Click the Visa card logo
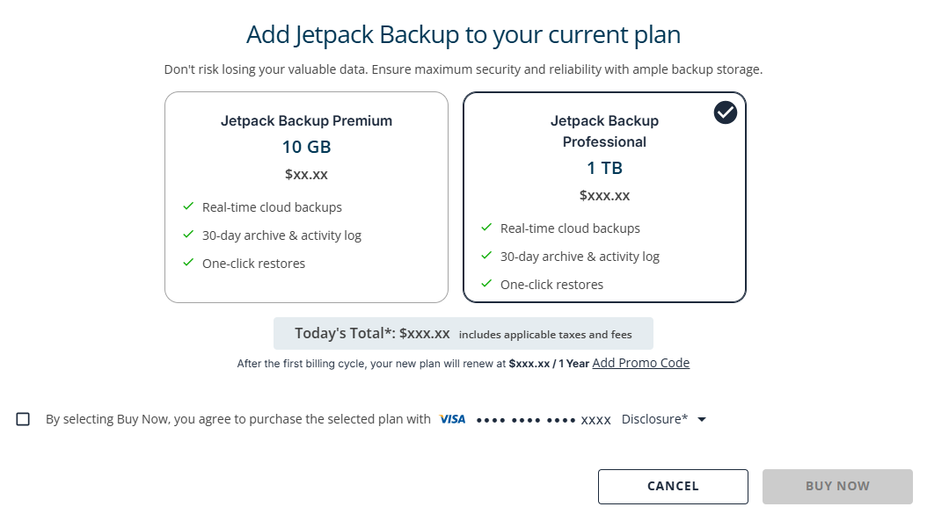Screen dimensions: 927x514 (452, 419)
